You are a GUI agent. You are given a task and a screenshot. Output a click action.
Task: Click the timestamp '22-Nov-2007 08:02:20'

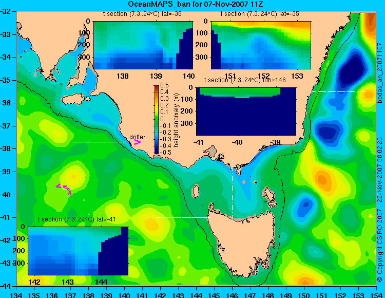coord(379,170)
